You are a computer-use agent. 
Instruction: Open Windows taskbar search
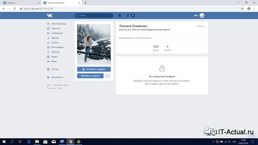pos(12,142)
